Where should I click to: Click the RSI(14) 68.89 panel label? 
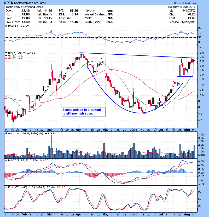18,26
